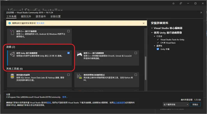Dismiss the yellow information banner

144,23
